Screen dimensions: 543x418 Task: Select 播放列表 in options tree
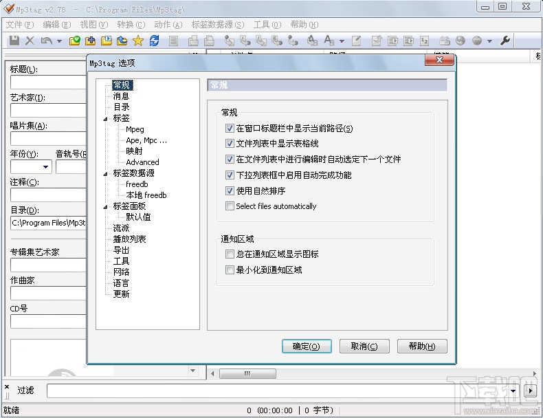coord(129,239)
